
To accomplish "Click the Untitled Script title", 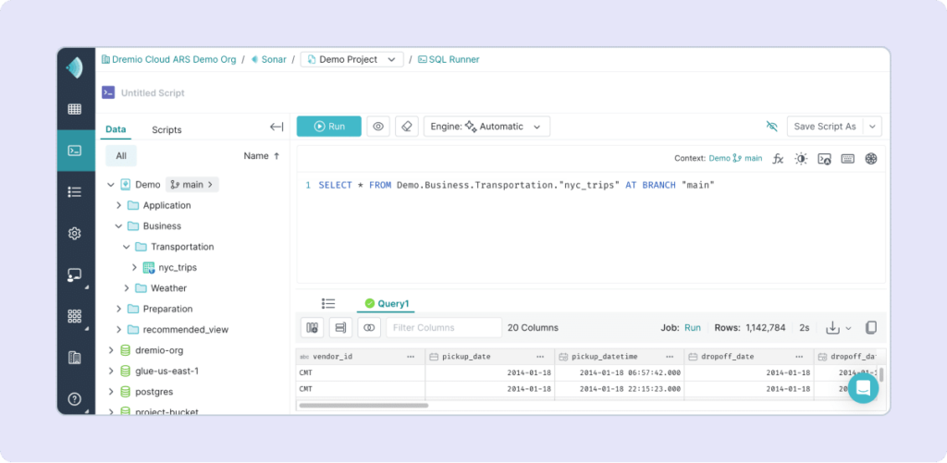I will point(153,93).
